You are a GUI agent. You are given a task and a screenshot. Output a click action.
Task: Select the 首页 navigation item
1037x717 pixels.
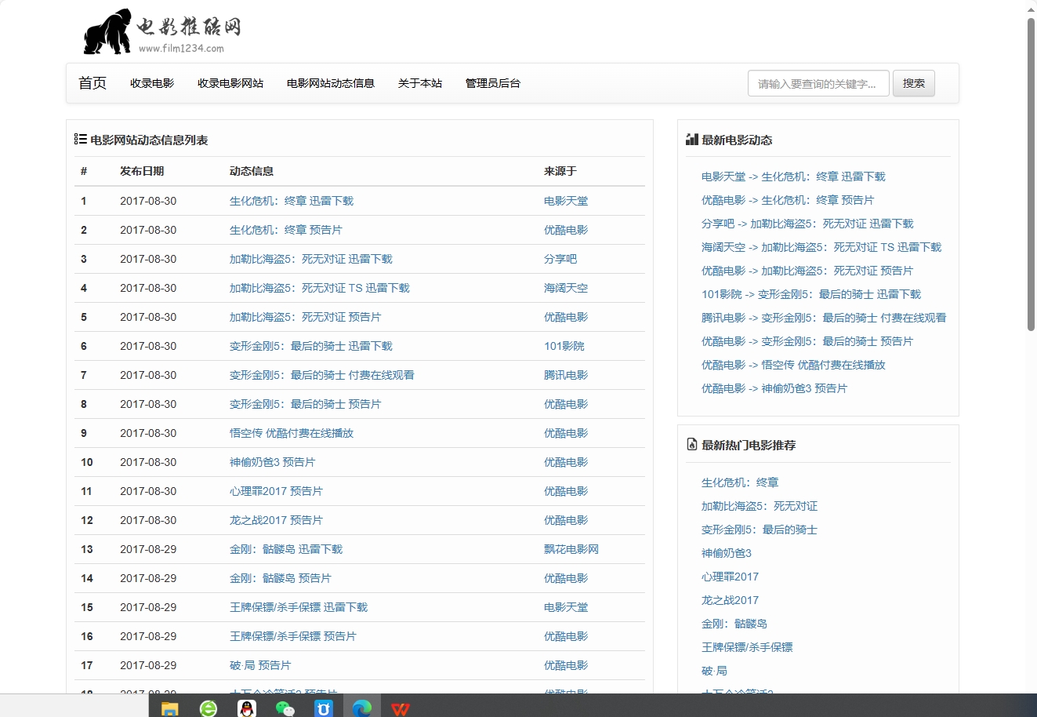92,82
